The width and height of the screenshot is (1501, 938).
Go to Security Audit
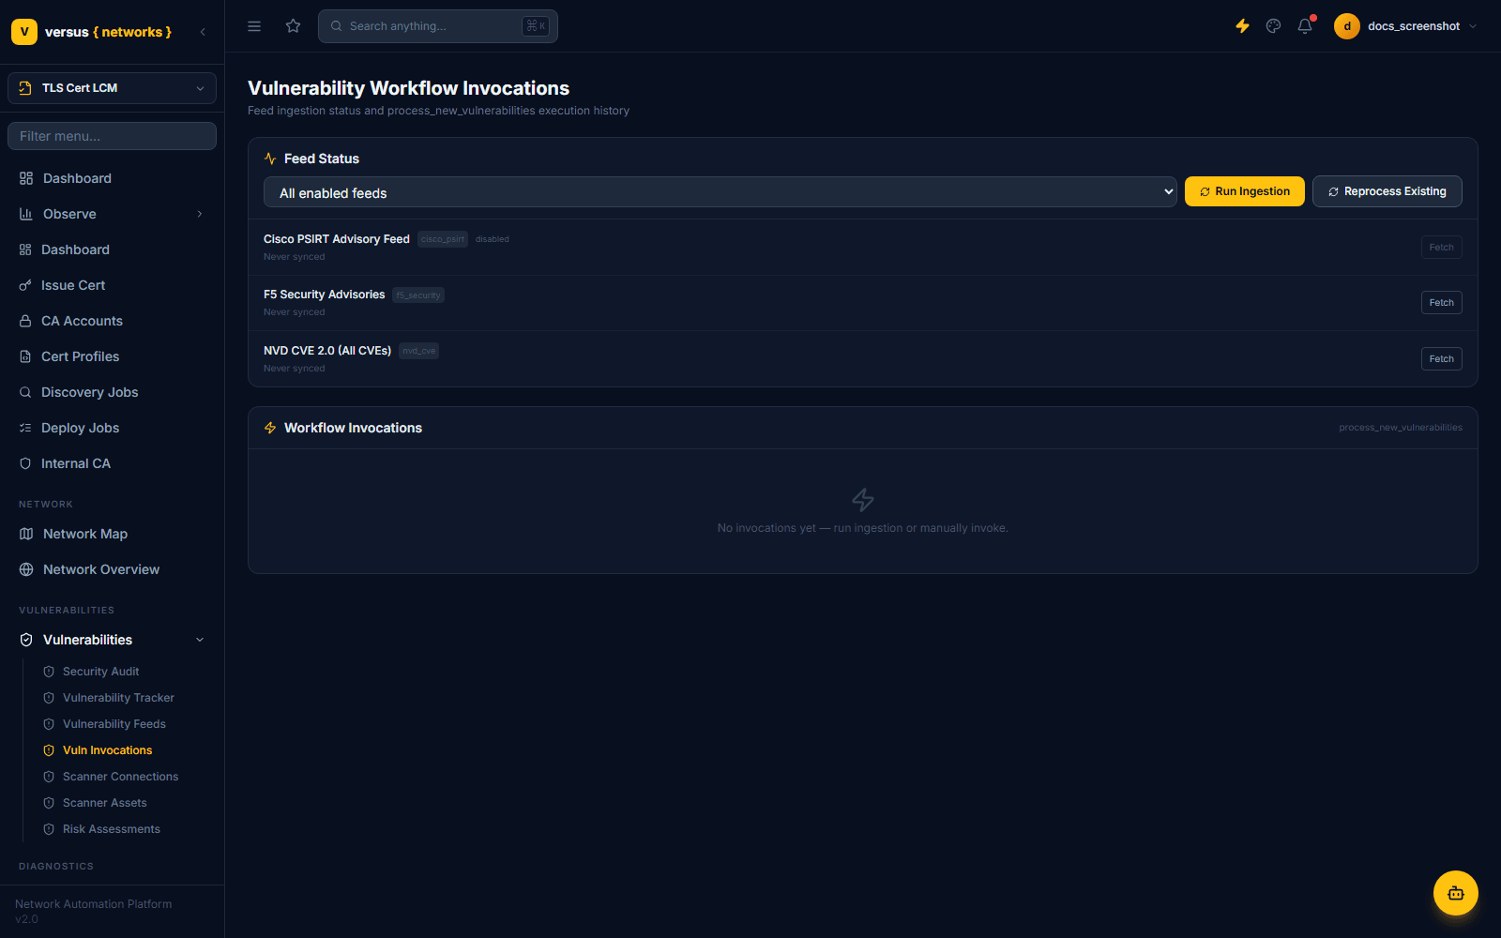(100, 672)
